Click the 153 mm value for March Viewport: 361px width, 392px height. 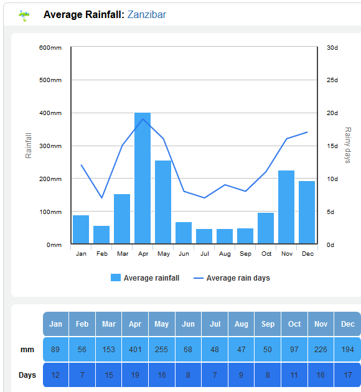[109, 349]
